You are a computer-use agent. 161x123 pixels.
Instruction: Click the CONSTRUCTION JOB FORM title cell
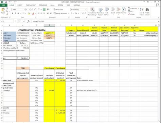(32, 30)
